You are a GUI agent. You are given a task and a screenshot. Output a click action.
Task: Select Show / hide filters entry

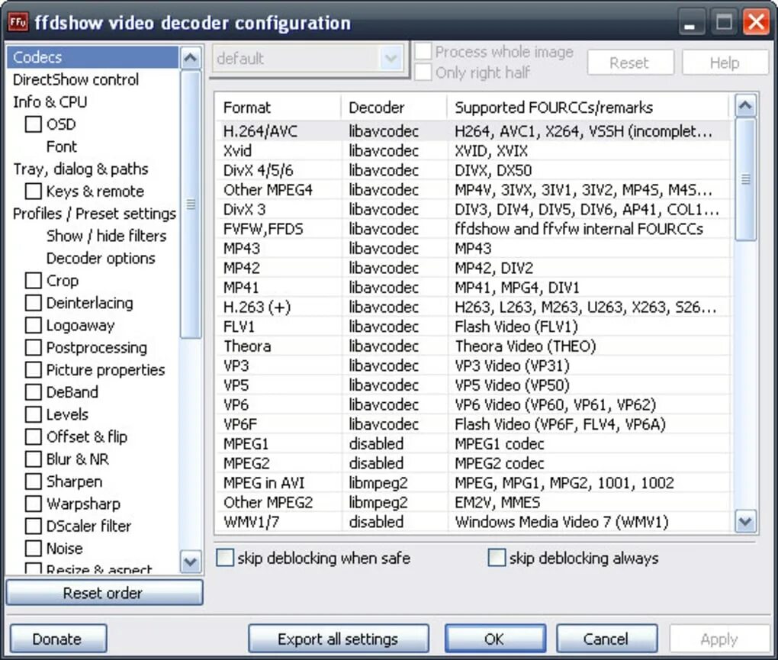coord(107,236)
